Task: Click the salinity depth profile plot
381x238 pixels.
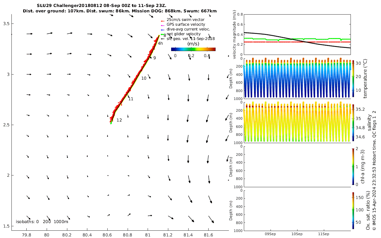Action: point(297,122)
